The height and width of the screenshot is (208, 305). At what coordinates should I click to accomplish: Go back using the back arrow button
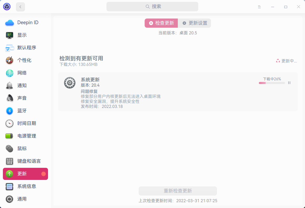click(20, 7)
